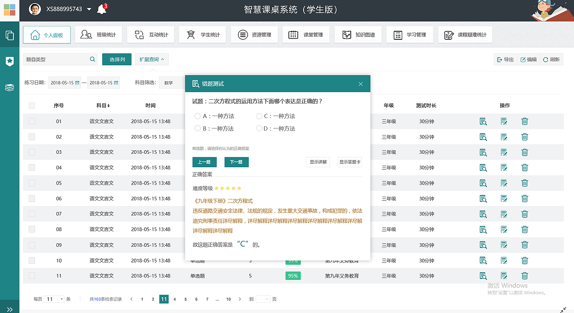574x313 pixels.
Task: Check the select-all checkbox in table header
Action: point(31,106)
